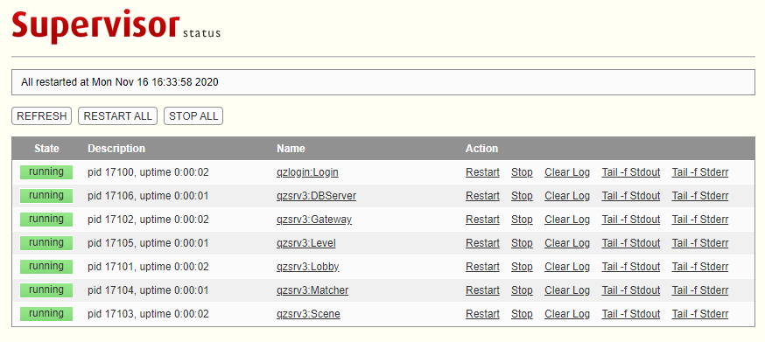Stop the qzsrv3:Scene process
The width and height of the screenshot is (765, 342).
tap(522, 314)
